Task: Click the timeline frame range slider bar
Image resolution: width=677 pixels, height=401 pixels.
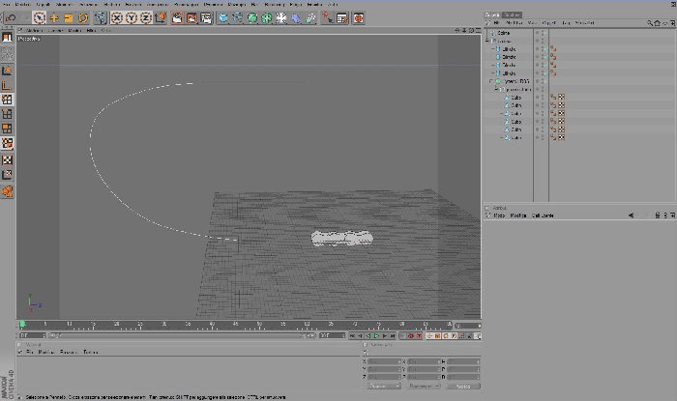Action: [182, 335]
